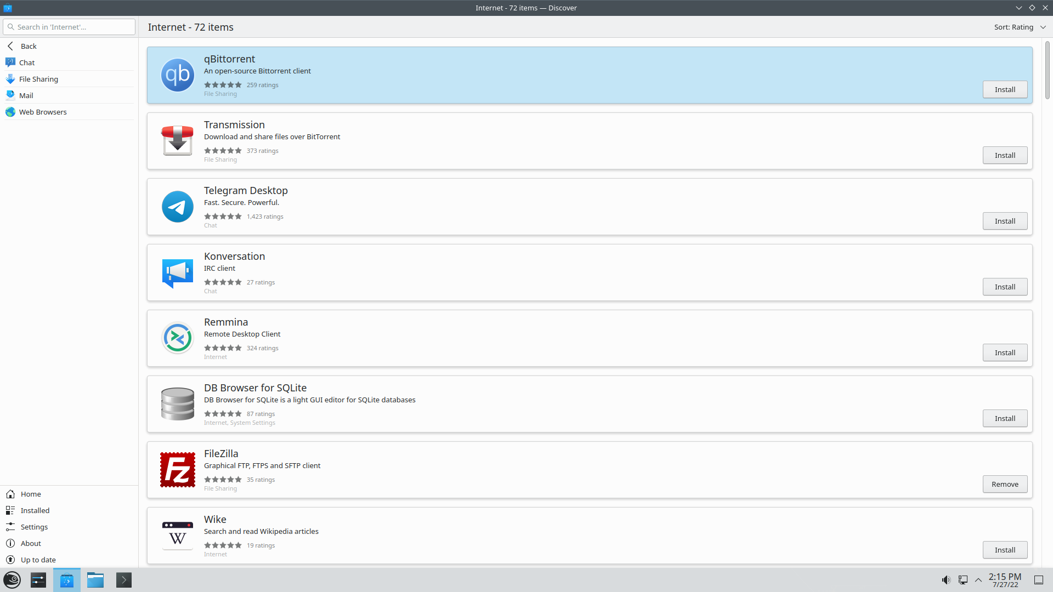The width and height of the screenshot is (1053, 592).
Task: Click the vertical scrollbar of the app list
Action: pos(1048,70)
